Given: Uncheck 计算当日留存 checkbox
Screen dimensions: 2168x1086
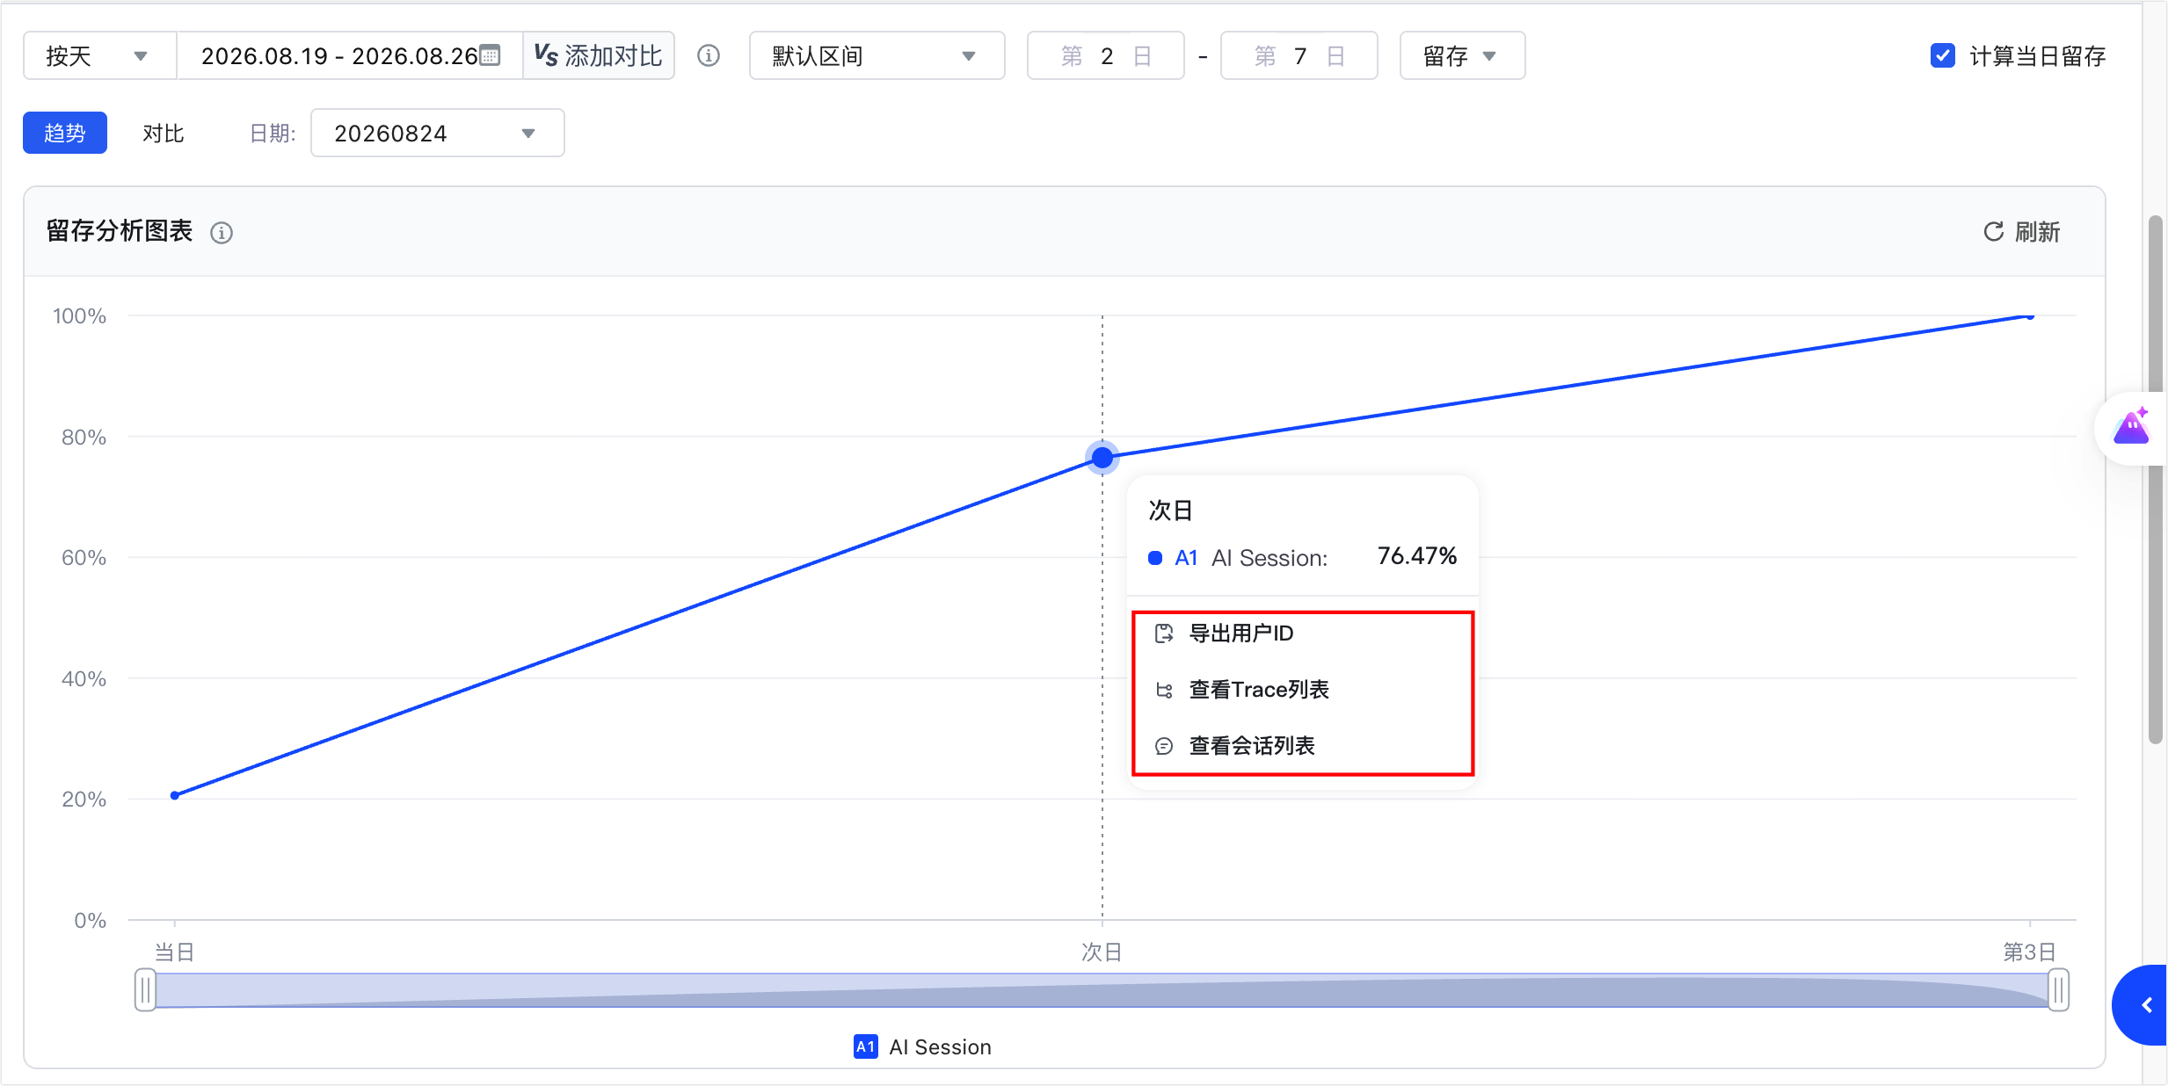Looking at the screenshot, I should 1943,56.
